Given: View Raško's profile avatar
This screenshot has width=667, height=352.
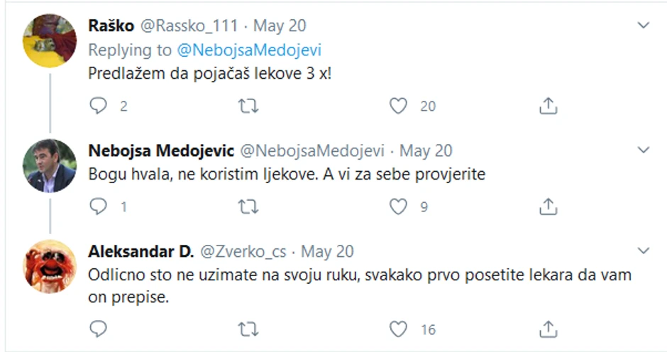Looking at the screenshot, I should click(50, 40).
